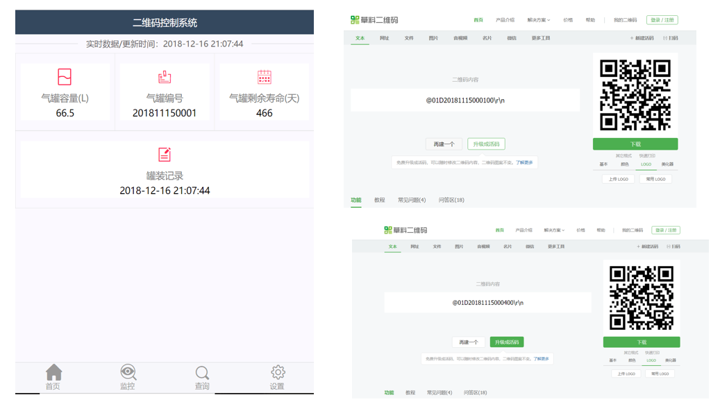Tap the capacity value 66.5
The image size is (720, 404).
[x=65, y=113]
